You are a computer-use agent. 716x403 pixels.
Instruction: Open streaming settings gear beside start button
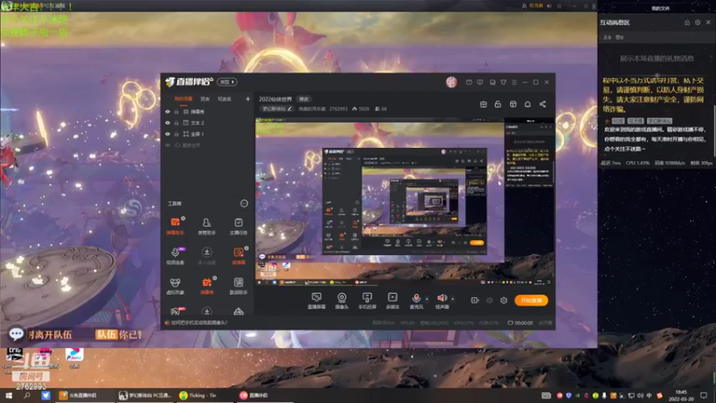504,300
